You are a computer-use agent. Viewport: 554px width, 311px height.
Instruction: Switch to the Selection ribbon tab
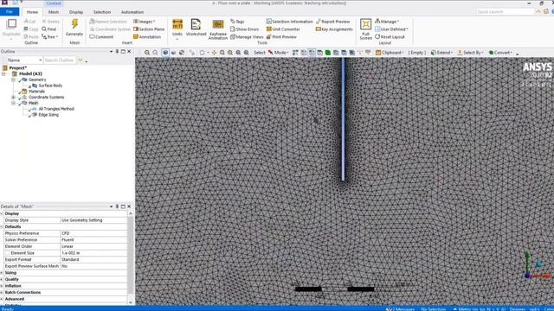point(102,12)
